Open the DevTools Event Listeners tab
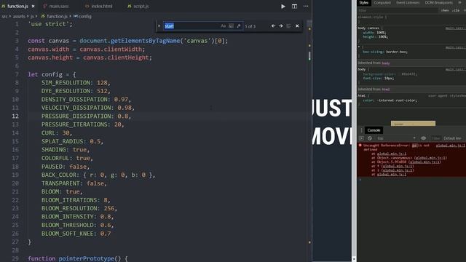 point(408,3)
